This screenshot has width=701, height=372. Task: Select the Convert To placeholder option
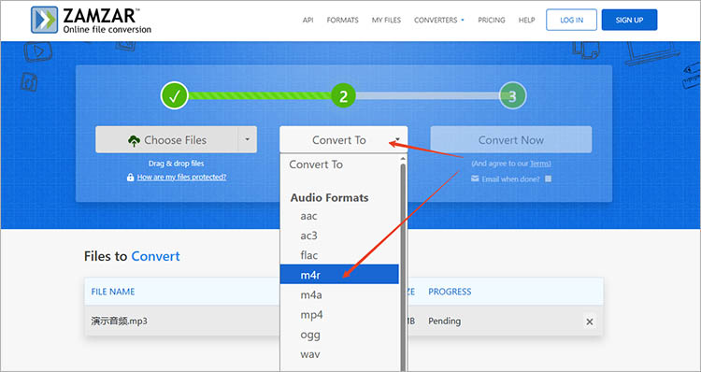pyautogui.click(x=339, y=165)
